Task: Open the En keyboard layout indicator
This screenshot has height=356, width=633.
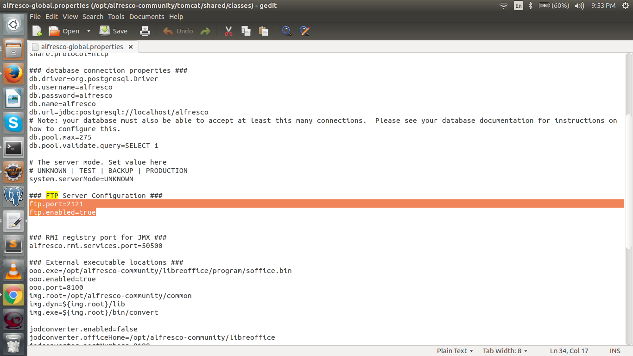Action: [519, 6]
